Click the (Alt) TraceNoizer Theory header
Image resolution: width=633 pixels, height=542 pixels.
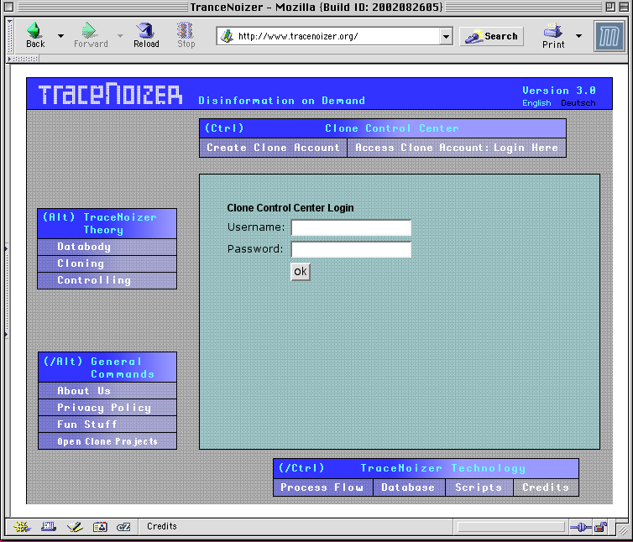[107, 223]
